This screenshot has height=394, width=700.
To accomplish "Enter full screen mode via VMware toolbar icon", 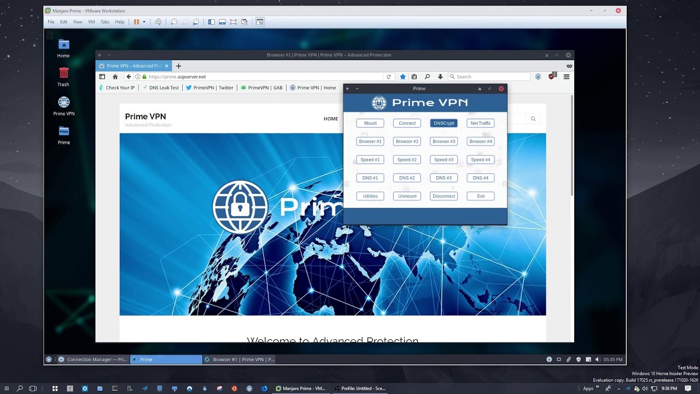I will pos(233,22).
